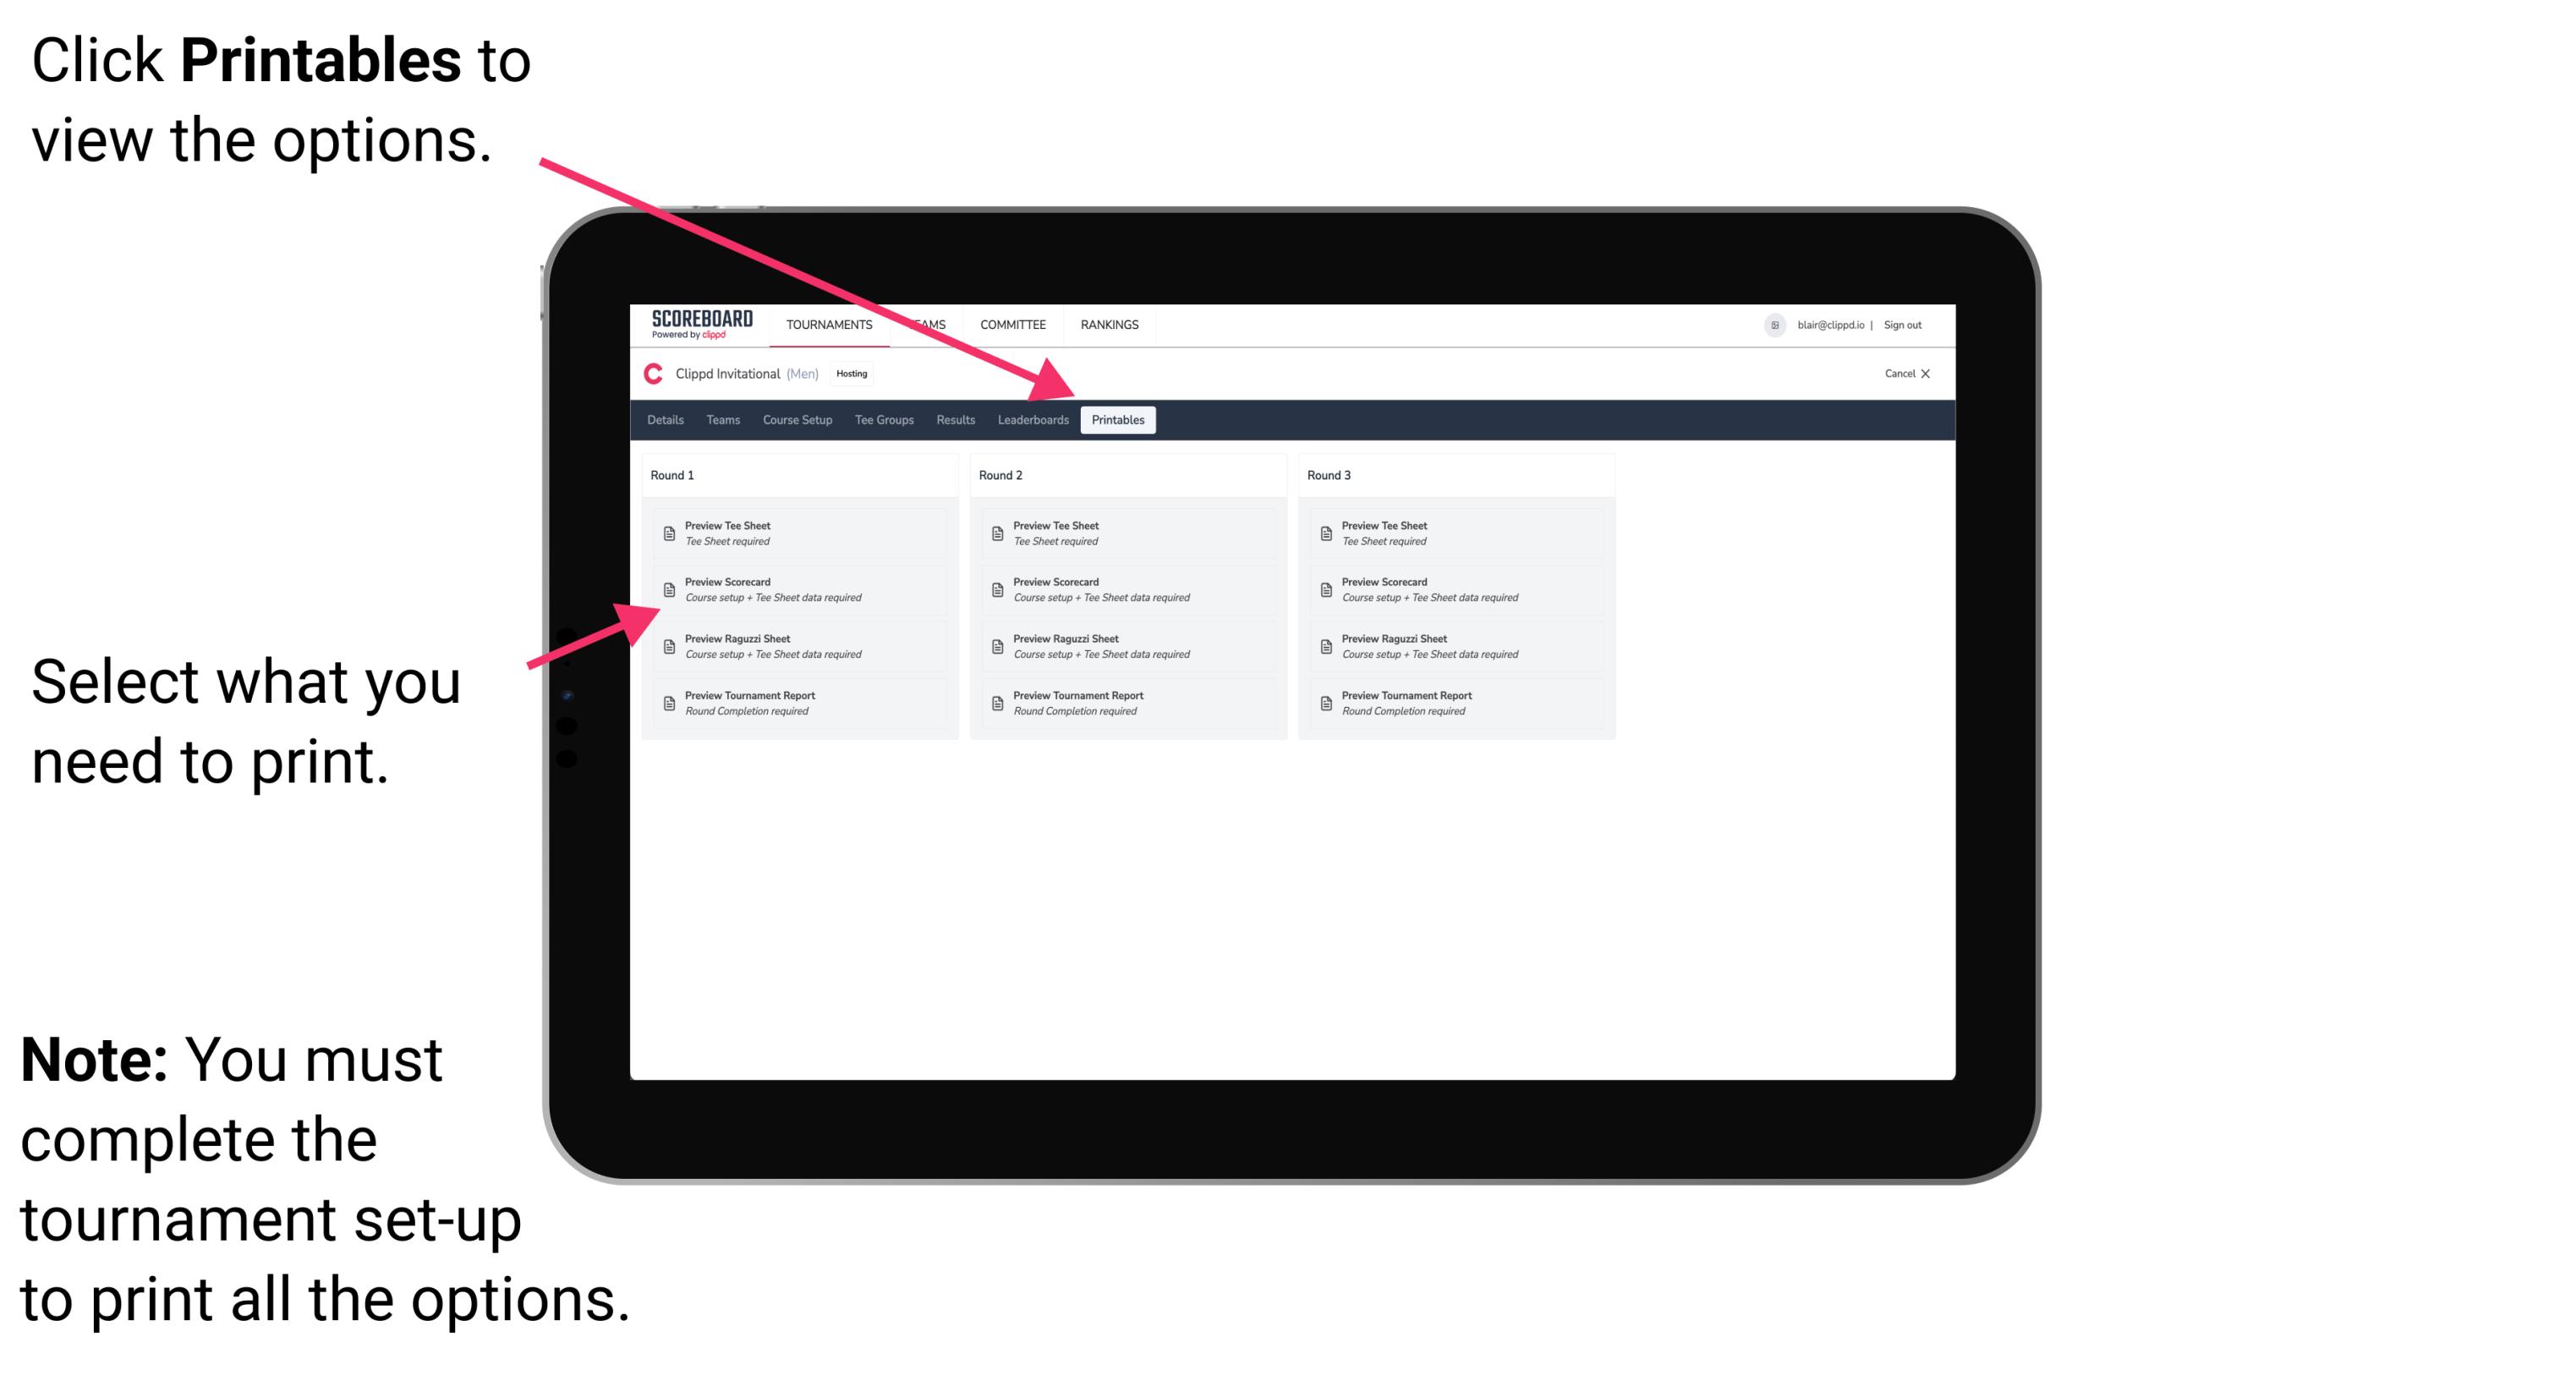The image size is (2576, 1386).
Task: Click the Leaderboards tab
Action: pos(1031,420)
